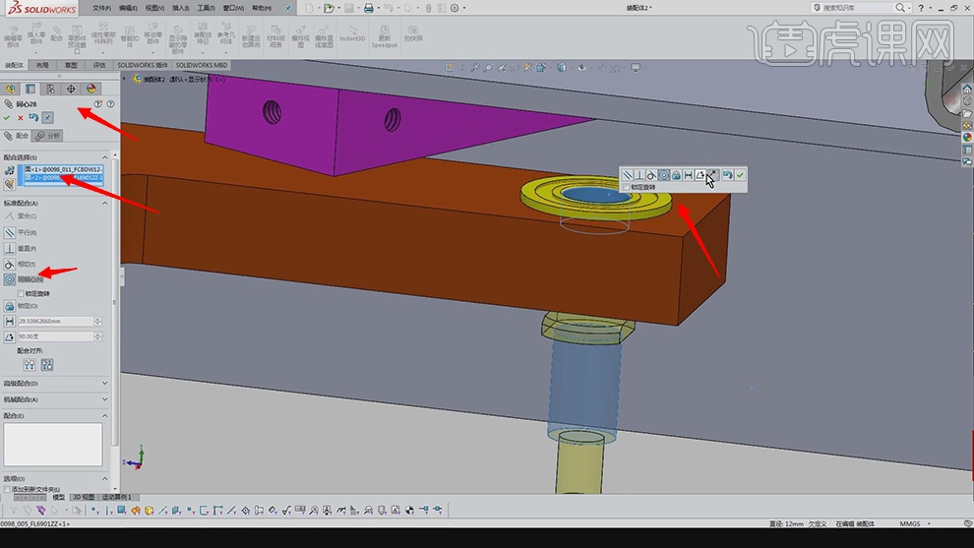The image size is (974, 548).
Task: Click green checkmark on floating mate toolbar
Action: (x=739, y=175)
